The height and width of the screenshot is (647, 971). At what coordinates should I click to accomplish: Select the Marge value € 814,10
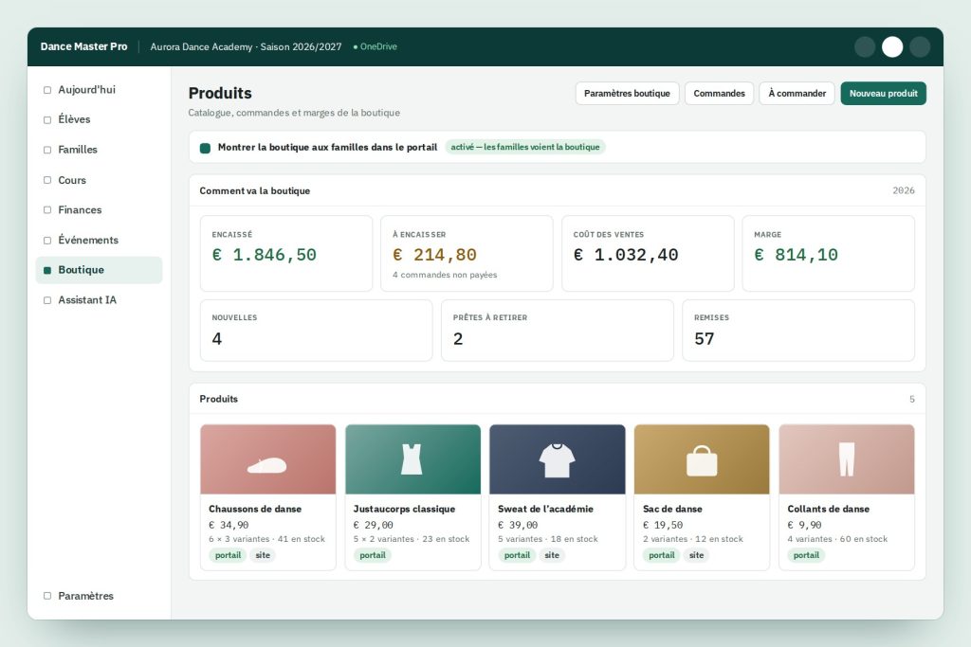[796, 255]
